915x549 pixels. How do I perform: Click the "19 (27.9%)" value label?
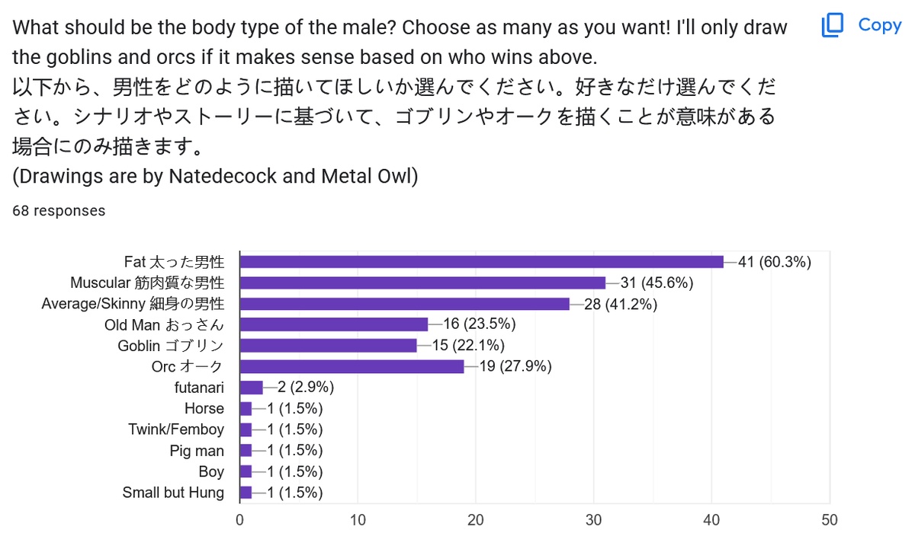pos(515,366)
